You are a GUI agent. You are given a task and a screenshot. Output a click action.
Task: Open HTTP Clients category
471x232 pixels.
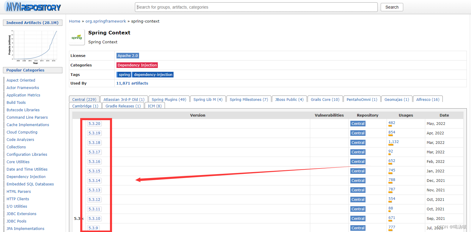(x=18, y=199)
